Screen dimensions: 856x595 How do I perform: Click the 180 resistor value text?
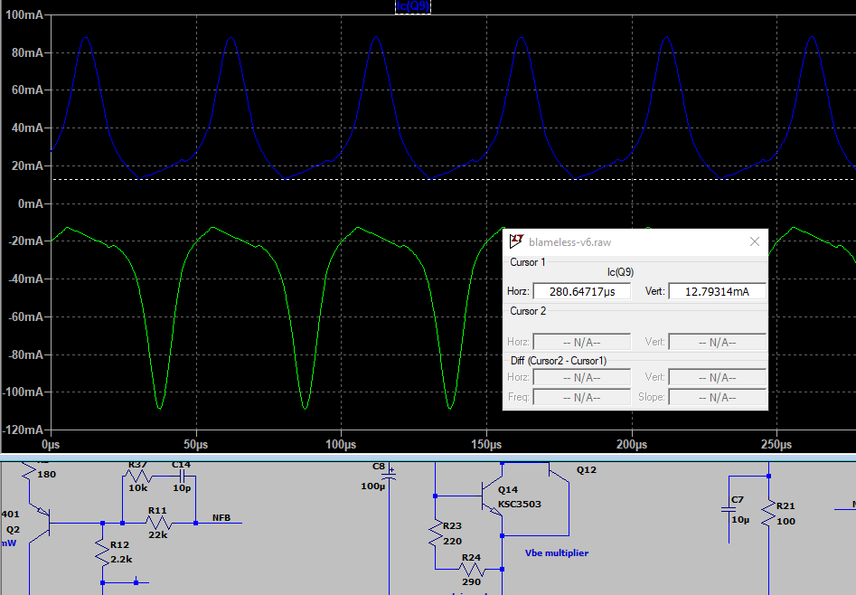pos(46,474)
